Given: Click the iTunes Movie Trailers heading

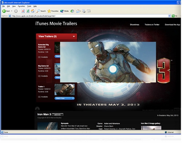Looking at the screenshot, I should click(56, 24).
